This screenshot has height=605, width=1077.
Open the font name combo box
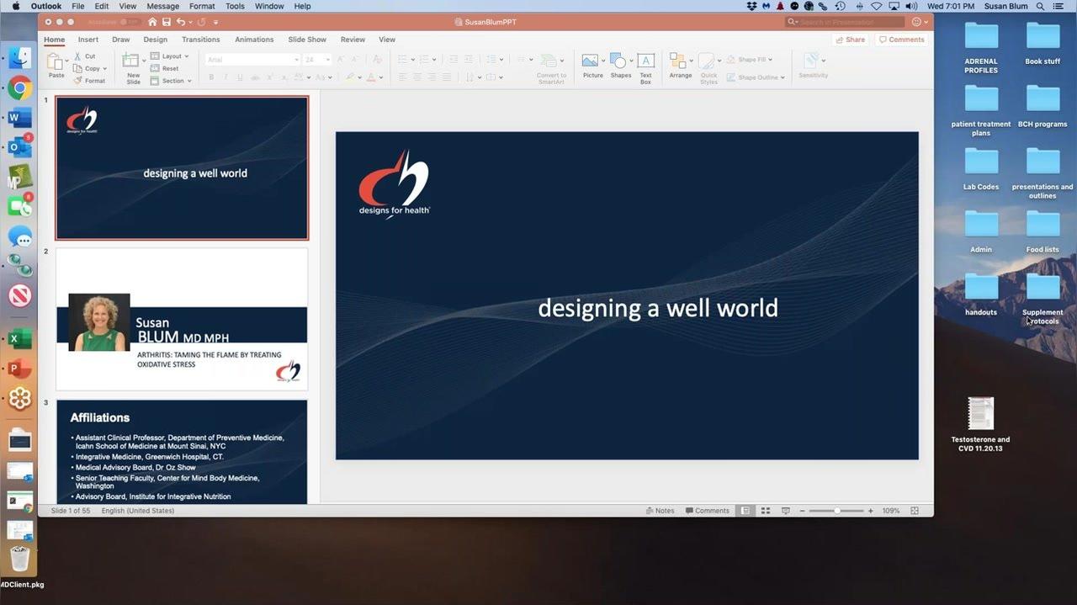252,60
